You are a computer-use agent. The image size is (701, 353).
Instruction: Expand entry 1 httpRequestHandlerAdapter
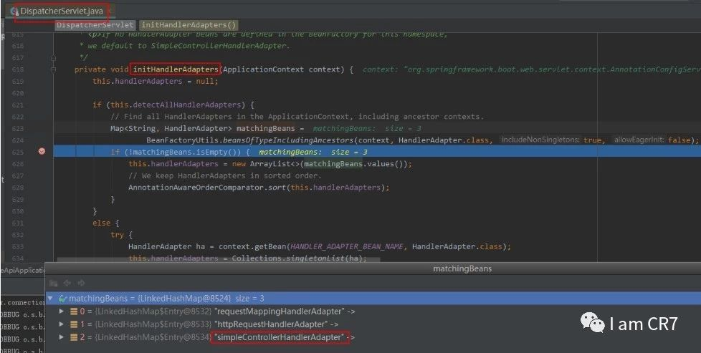62,324
